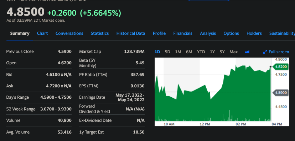
Task: Select the 1Y chart range
Action: coord(212,52)
